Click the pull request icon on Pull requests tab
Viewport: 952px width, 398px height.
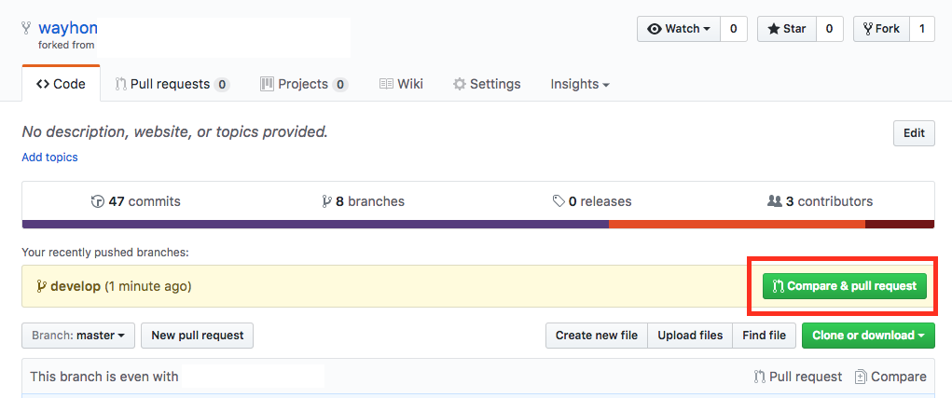pos(121,84)
